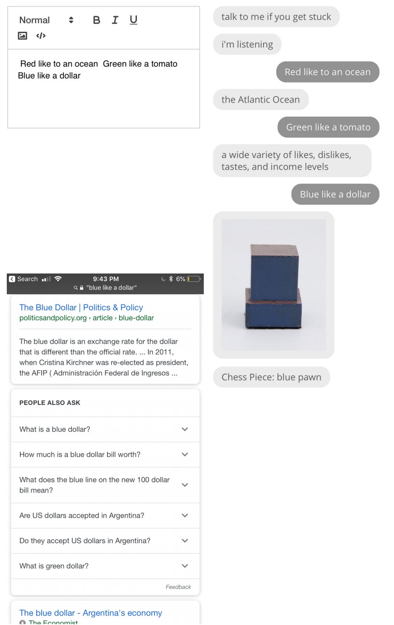The image size is (394, 625).
Task: Click the Economist source icon
Action: 22,622
